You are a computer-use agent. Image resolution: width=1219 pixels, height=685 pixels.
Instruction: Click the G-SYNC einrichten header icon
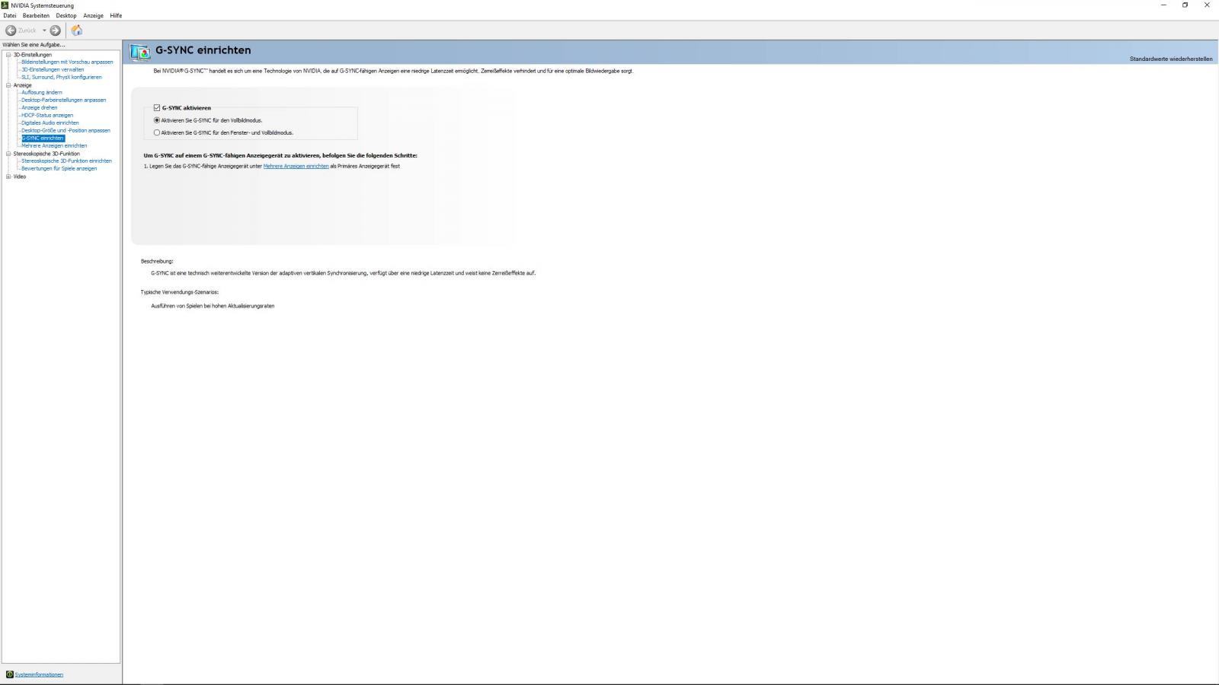coord(140,52)
